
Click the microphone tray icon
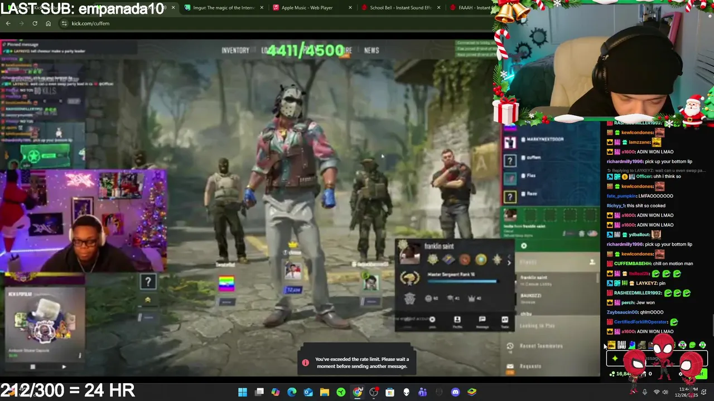click(x=645, y=392)
